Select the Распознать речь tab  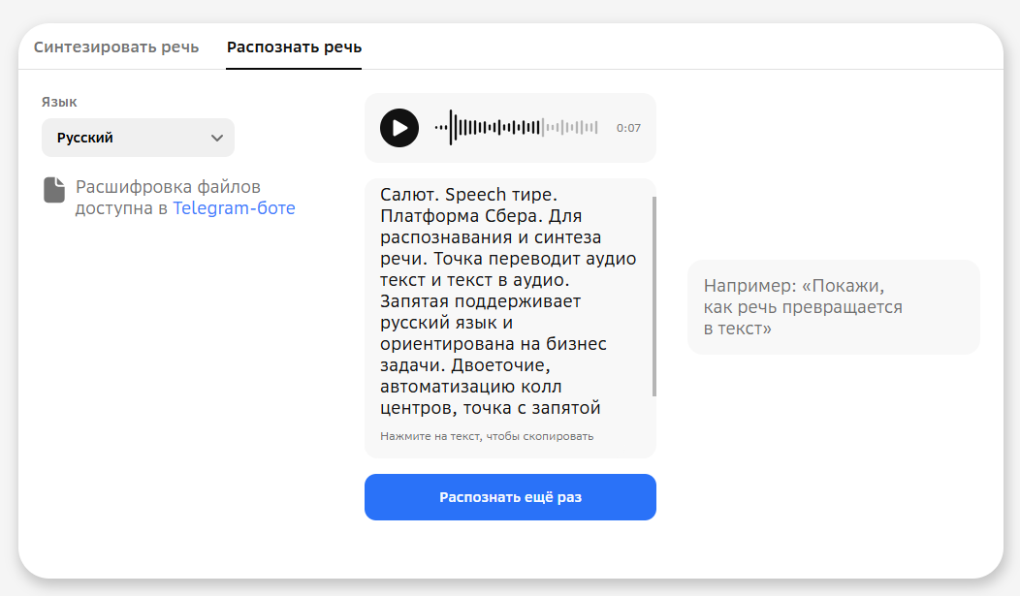[x=294, y=47]
